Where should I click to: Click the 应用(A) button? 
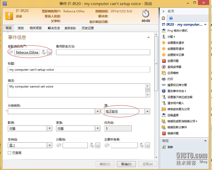(148, 164)
